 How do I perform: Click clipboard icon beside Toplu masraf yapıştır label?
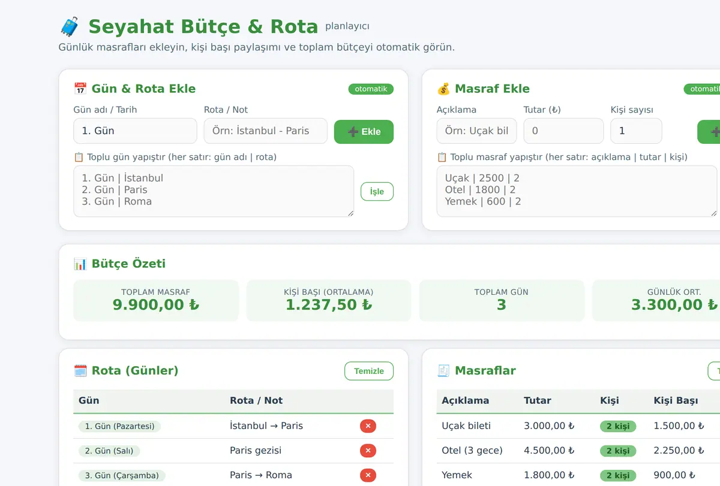[442, 157]
